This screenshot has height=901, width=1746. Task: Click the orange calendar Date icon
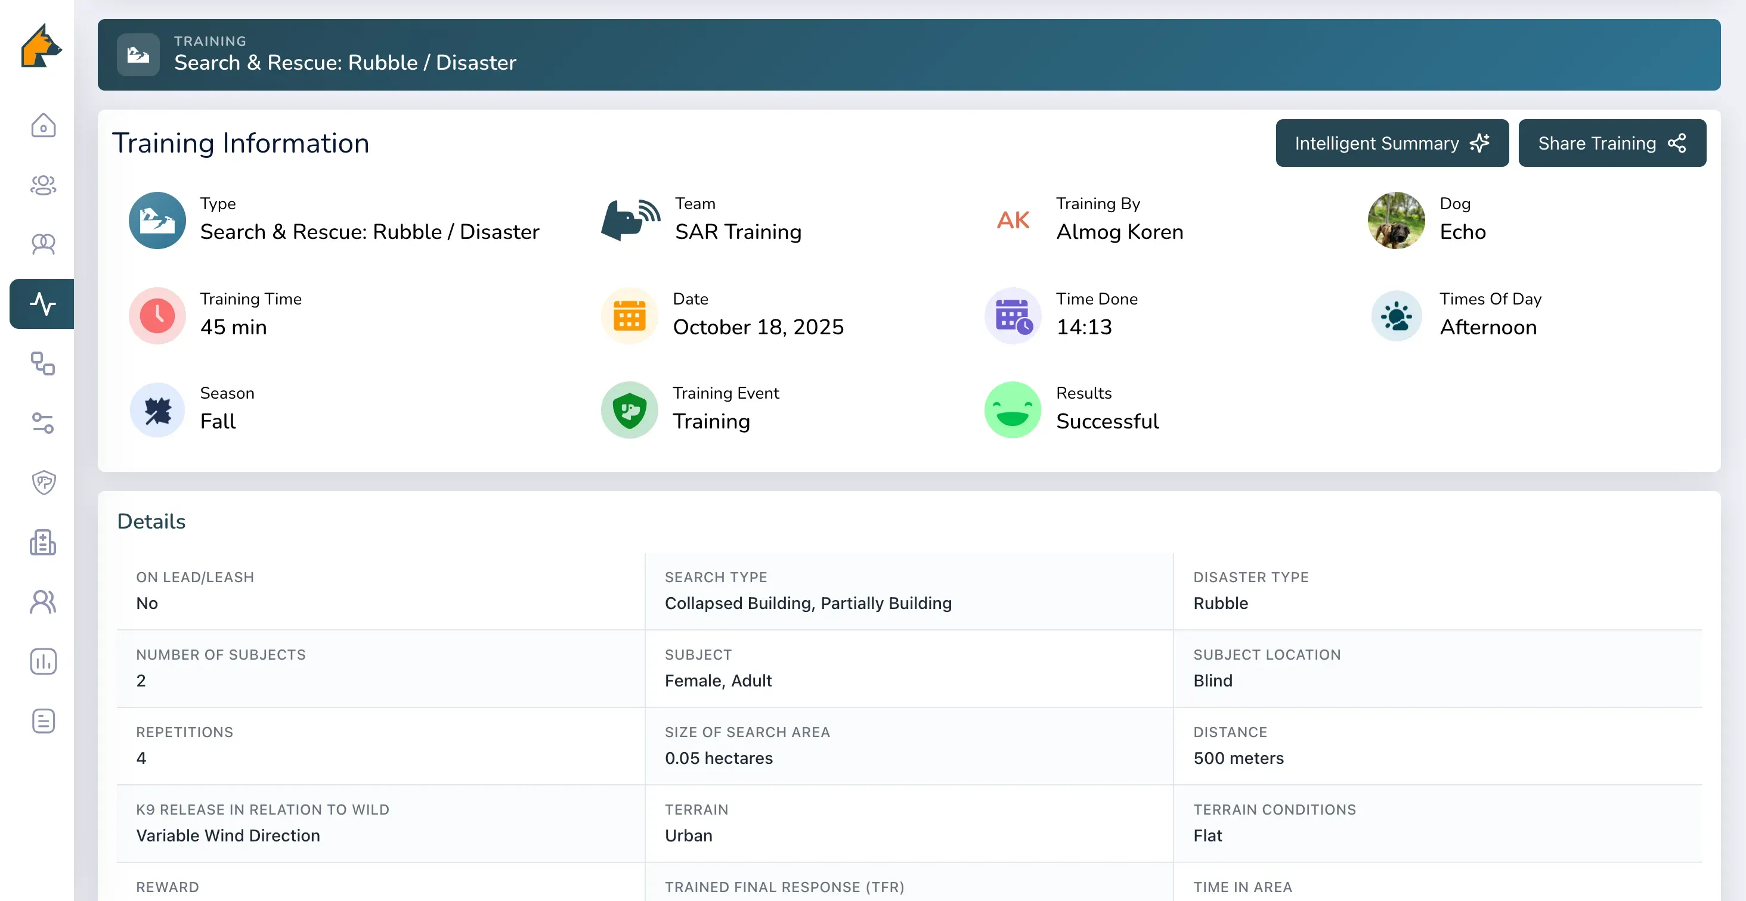click(629, 316)
